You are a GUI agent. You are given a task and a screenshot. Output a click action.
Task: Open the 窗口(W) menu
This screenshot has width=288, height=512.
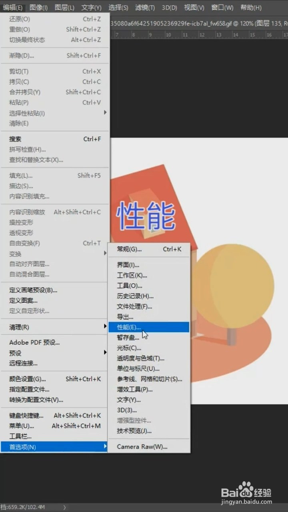[x=222, y=8]
